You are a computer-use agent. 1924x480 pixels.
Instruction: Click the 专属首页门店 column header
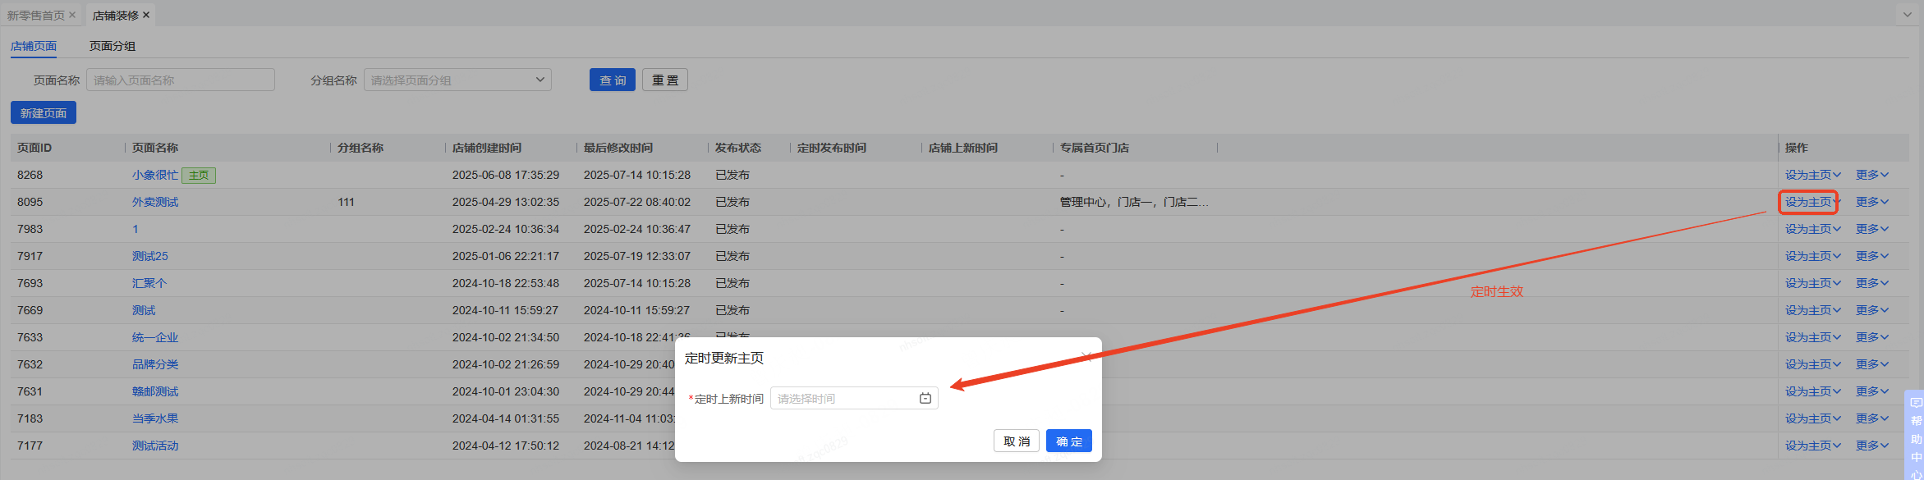[x=1095, y=148]
